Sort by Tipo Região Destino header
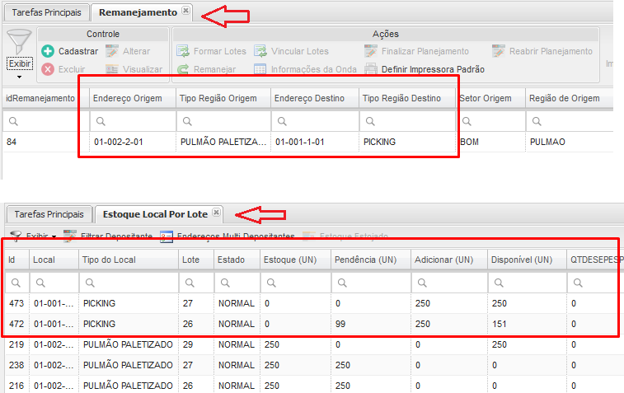The image size is (624, 393). pyautogui.click(x=407, y=98)
